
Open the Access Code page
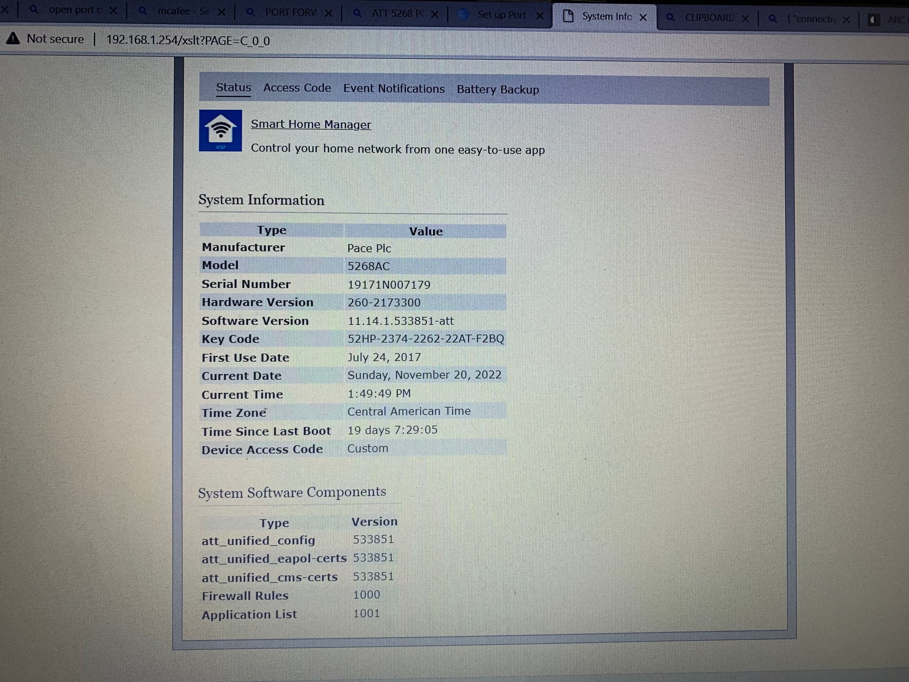coord(297,88)
